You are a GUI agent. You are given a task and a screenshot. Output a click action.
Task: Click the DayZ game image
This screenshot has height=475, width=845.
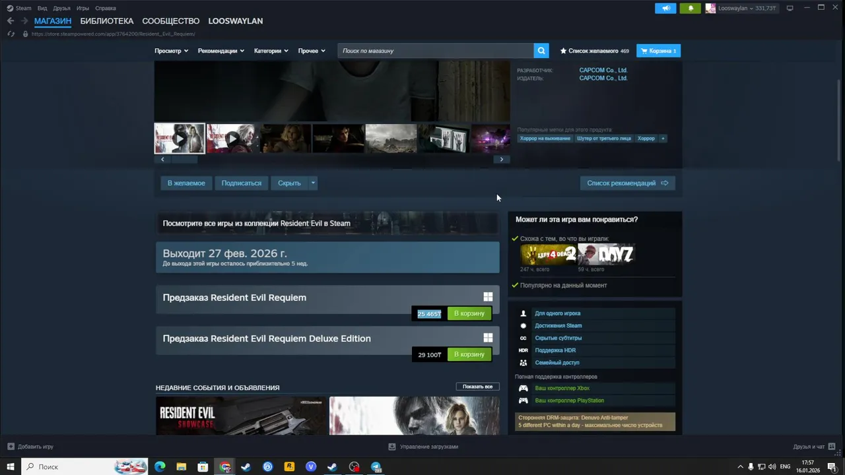pyautogui.click(x=606, y=255)
